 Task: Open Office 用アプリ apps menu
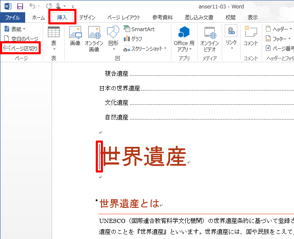pos(184,39)
